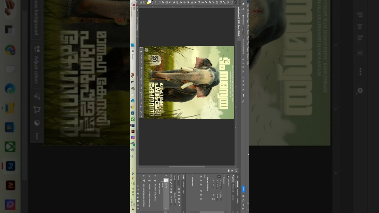The image size is (379, 213).
Task: Hide the SREE GOVINTHAP text layer
Action: coord(144,176)
